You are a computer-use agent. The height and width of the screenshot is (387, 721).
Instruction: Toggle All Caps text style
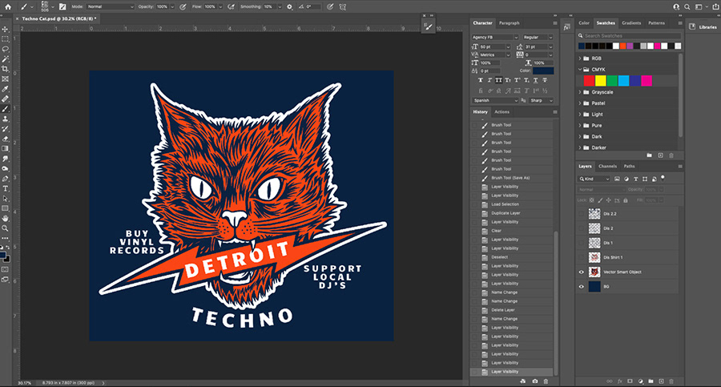tap(499, 80)
